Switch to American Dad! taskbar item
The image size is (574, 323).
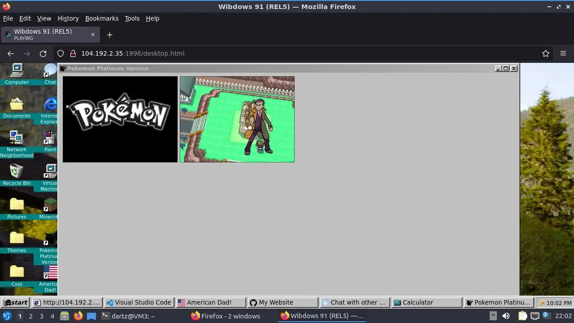(x=211, y=302)
